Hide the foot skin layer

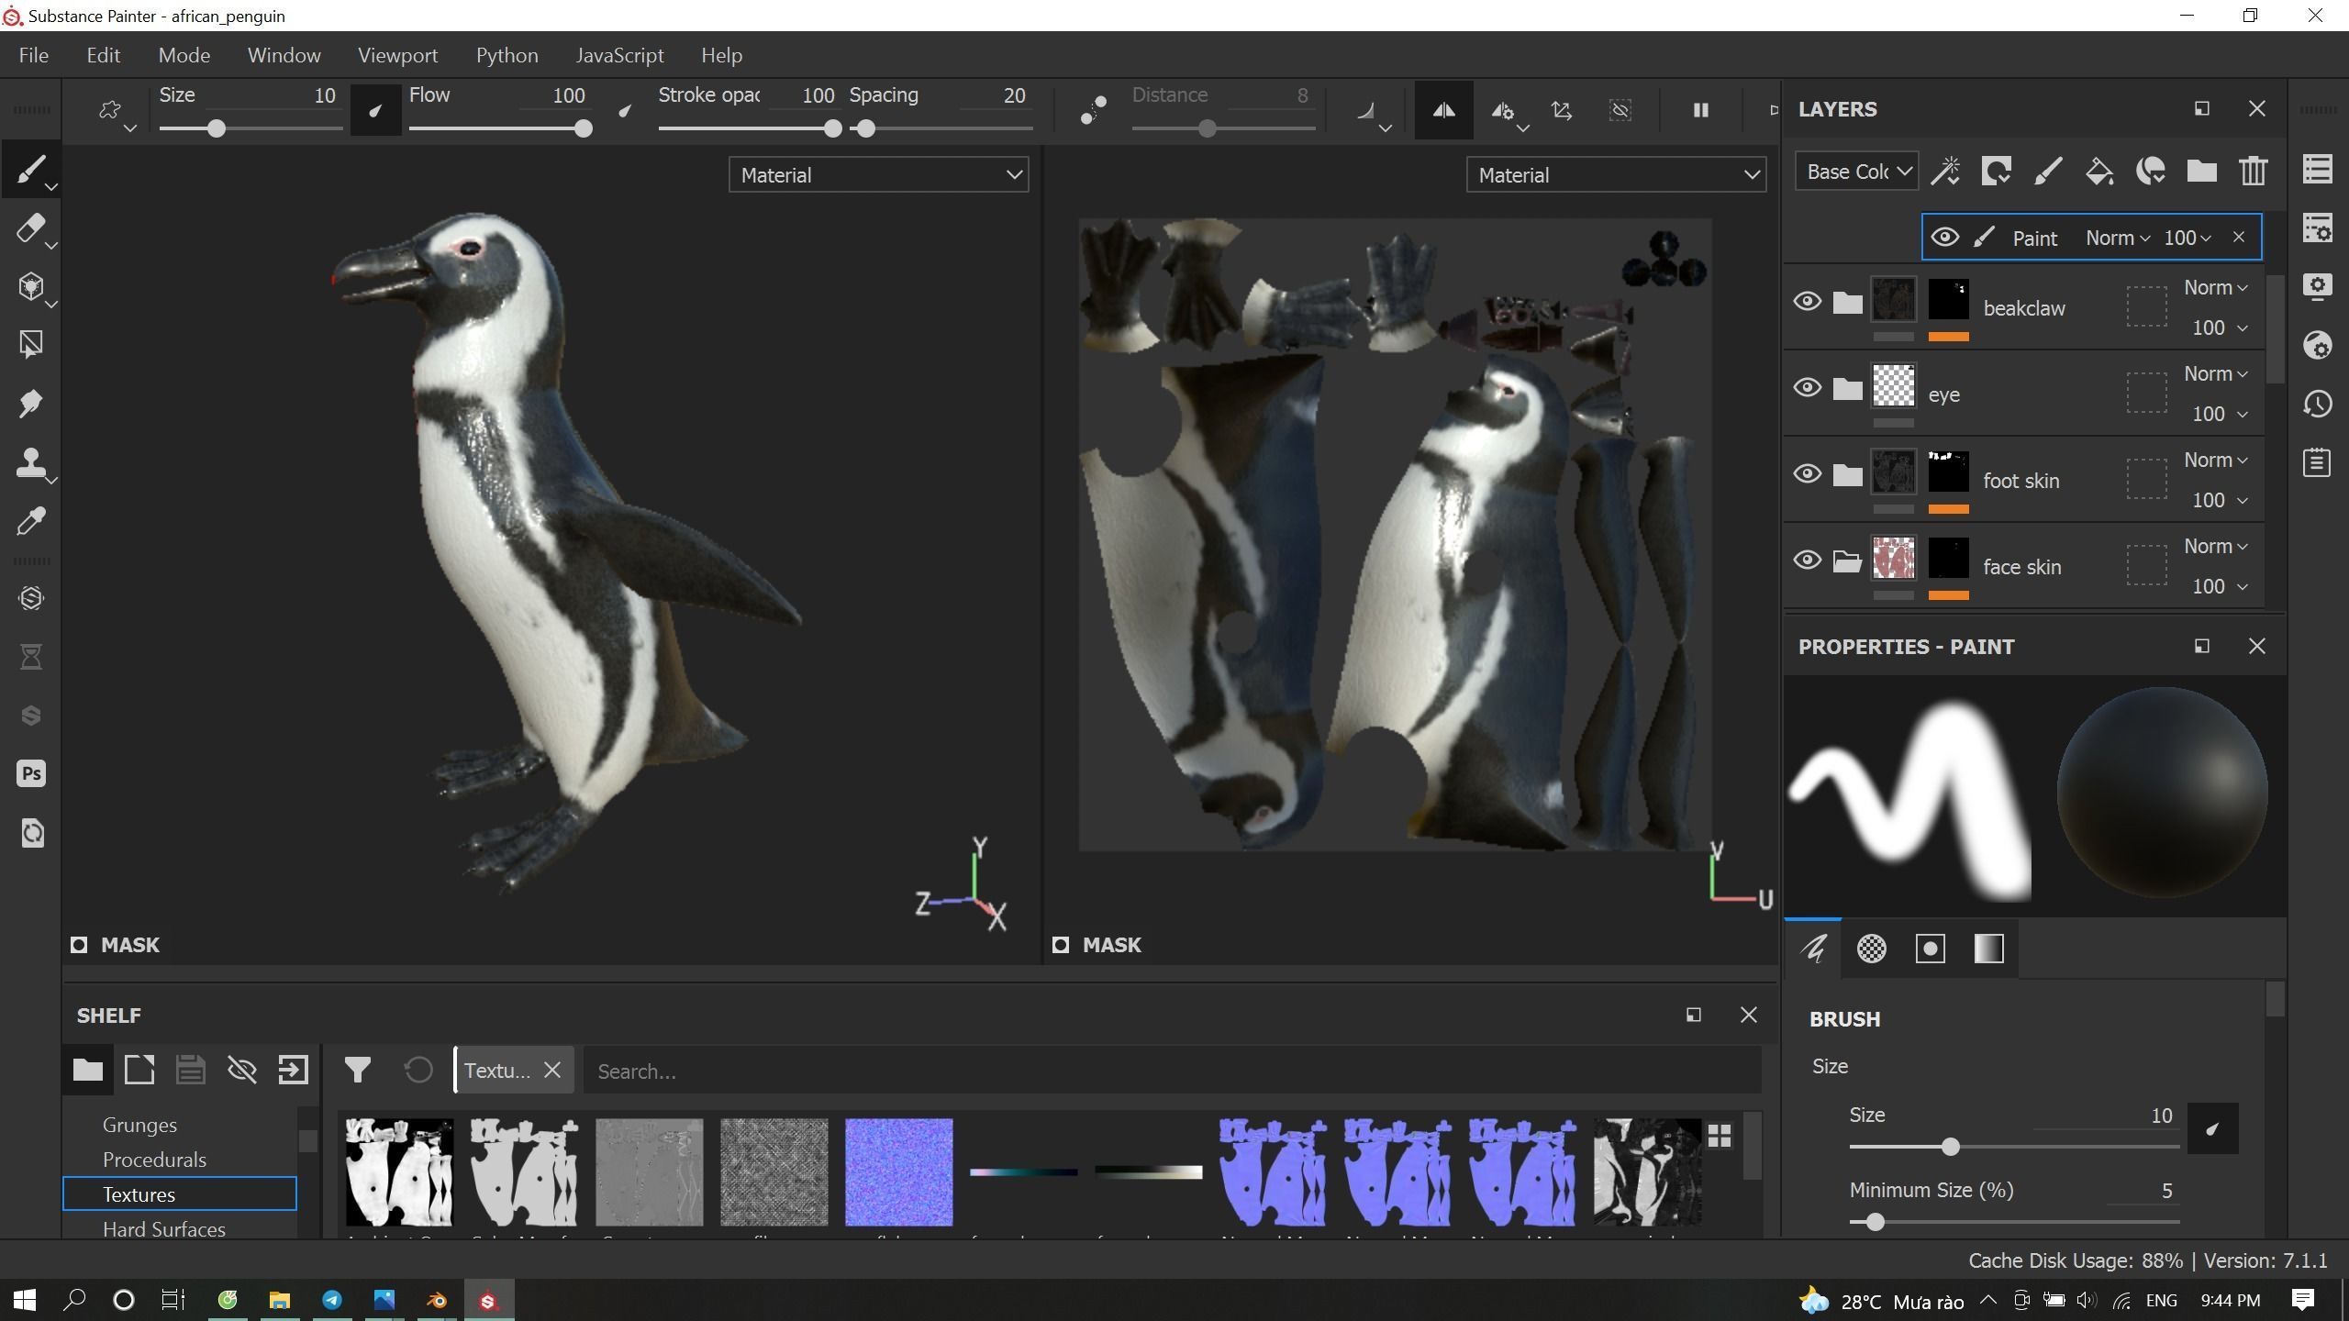coord(1808,474)
